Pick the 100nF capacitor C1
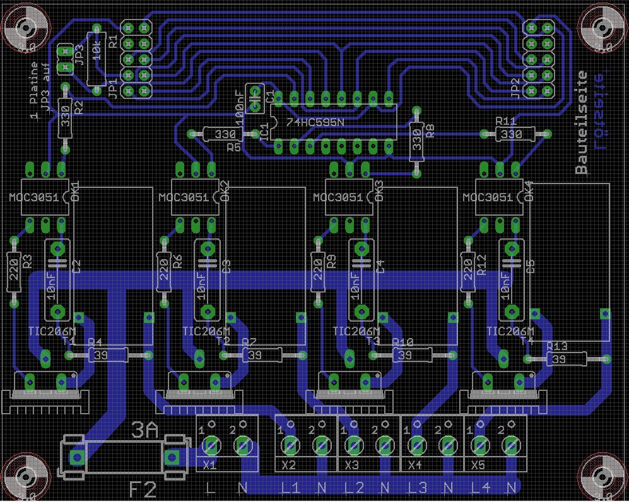Screen dimensions: 629x502 click(x=254, y=98)
